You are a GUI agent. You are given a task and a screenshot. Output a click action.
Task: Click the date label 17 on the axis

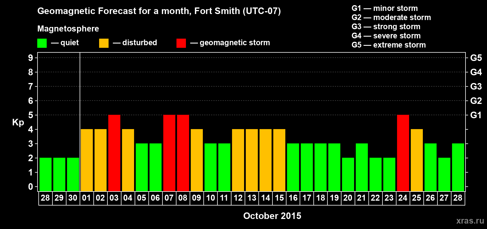click(x=307, y=198)
